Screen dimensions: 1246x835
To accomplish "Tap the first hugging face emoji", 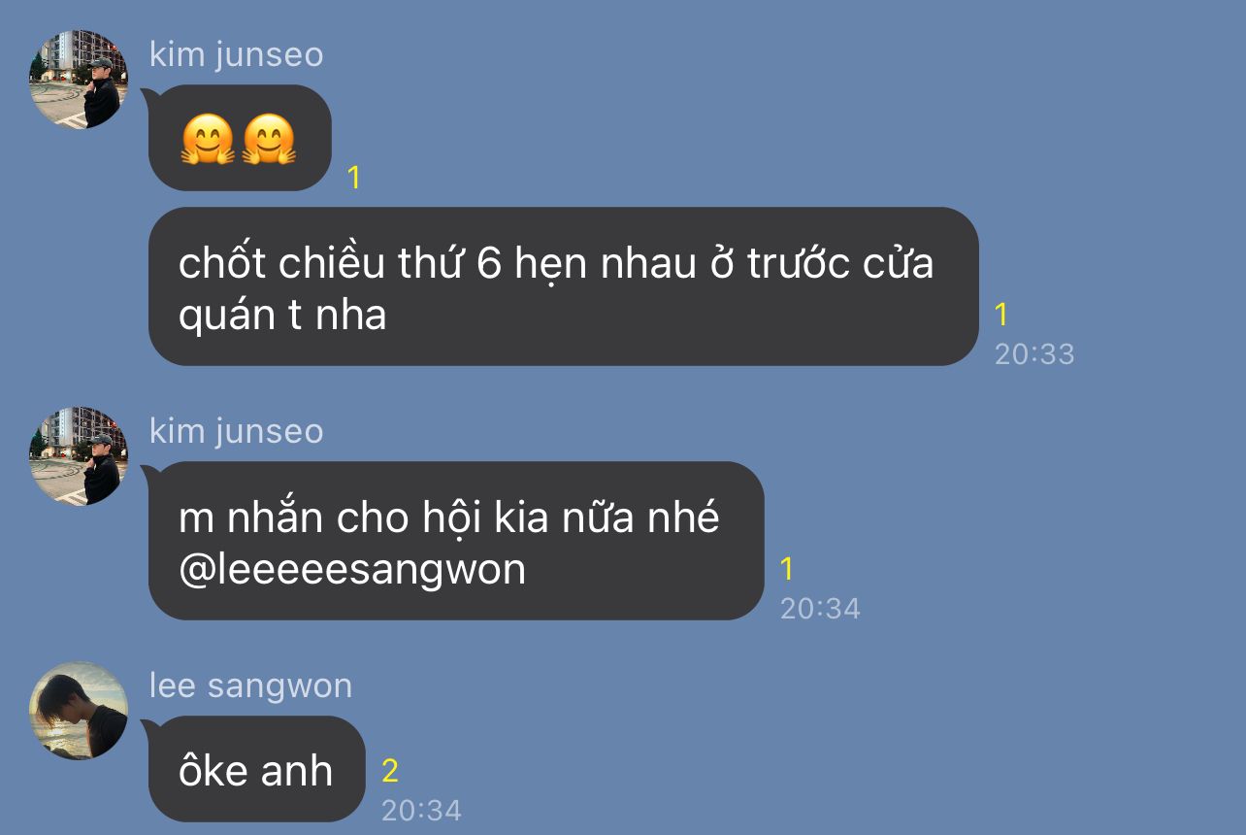I will (208, 140).
